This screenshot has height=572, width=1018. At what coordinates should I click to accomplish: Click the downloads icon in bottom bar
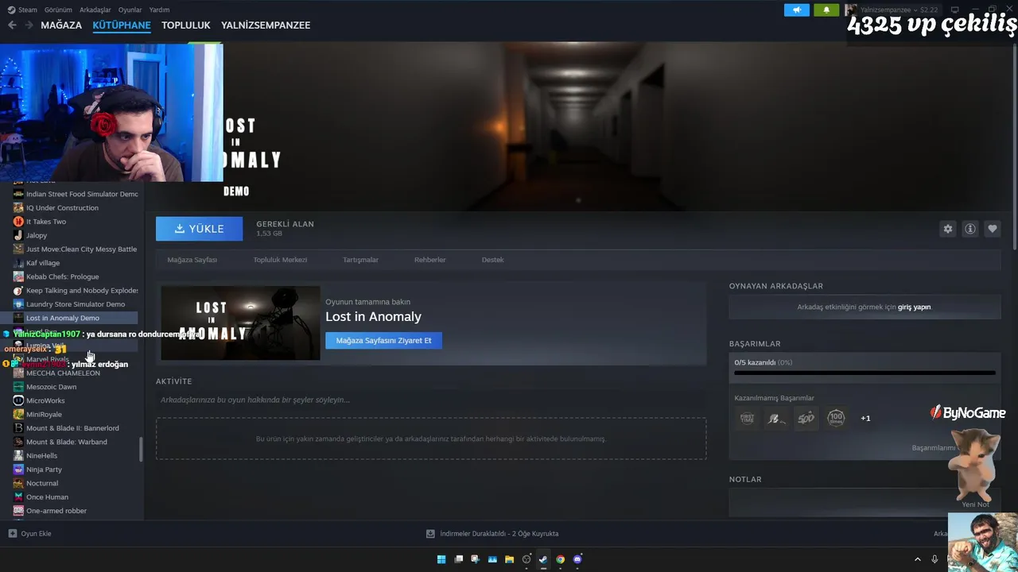pyautogui.click(x=430, y=534)
